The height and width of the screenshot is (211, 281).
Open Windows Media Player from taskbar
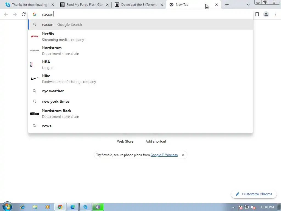[47, 207]
